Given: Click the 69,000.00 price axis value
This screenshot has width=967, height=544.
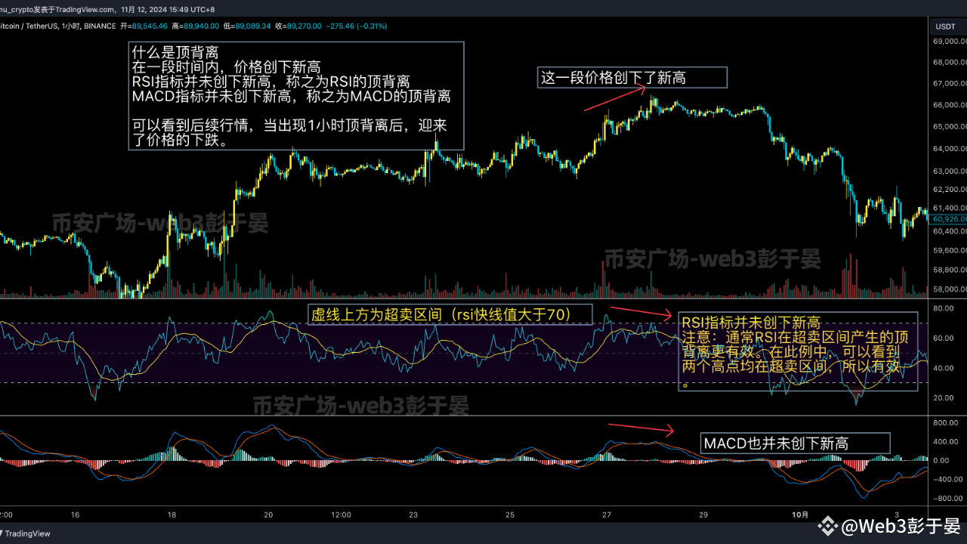Looking at the screenshot, I should pos(950,42).
